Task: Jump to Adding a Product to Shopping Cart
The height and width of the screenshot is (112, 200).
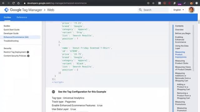Action: tap(183, 87)
